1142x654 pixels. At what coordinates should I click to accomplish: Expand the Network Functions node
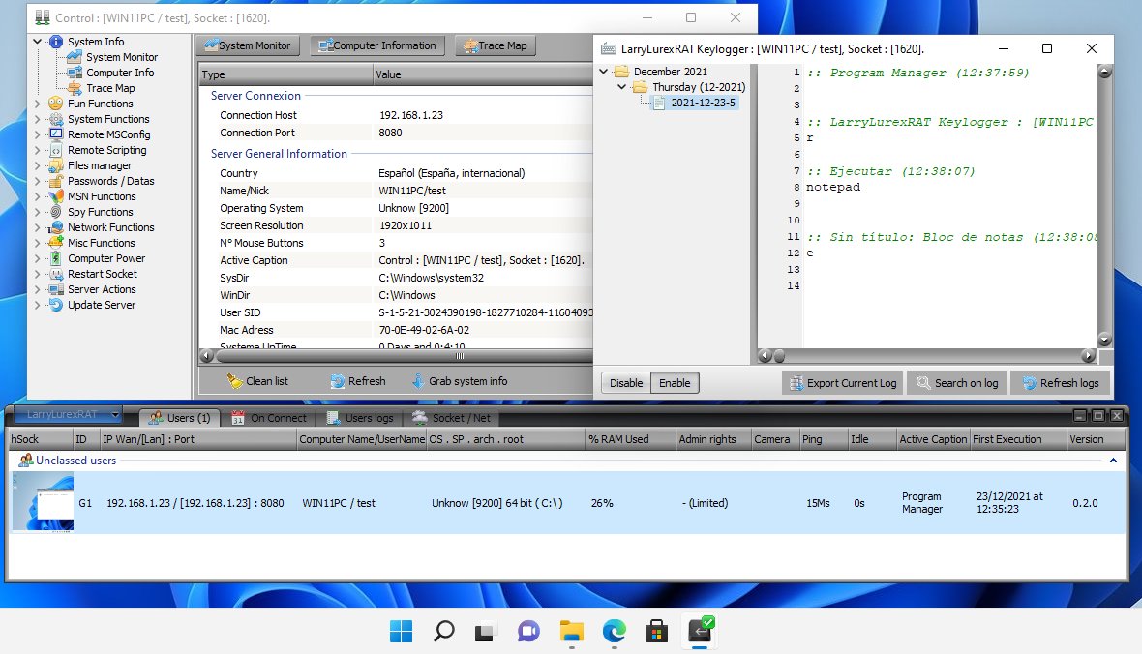coord(37,227)
